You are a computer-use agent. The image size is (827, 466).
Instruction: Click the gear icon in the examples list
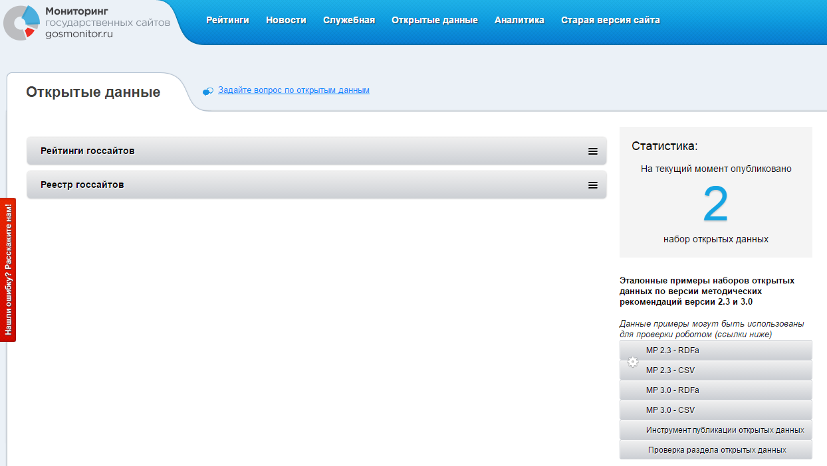pos(633,362)
